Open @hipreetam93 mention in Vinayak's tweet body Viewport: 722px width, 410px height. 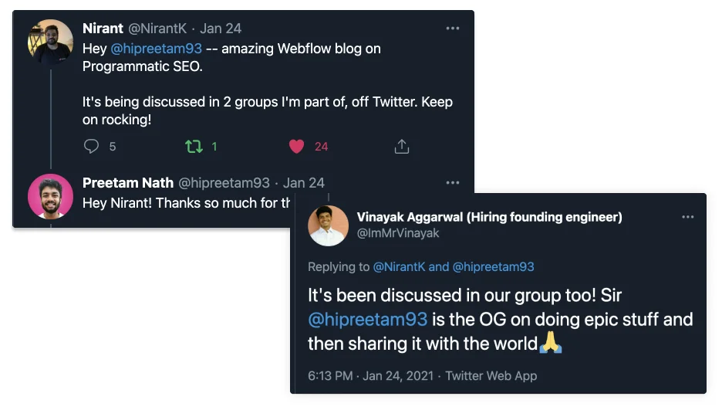(368, 320)
